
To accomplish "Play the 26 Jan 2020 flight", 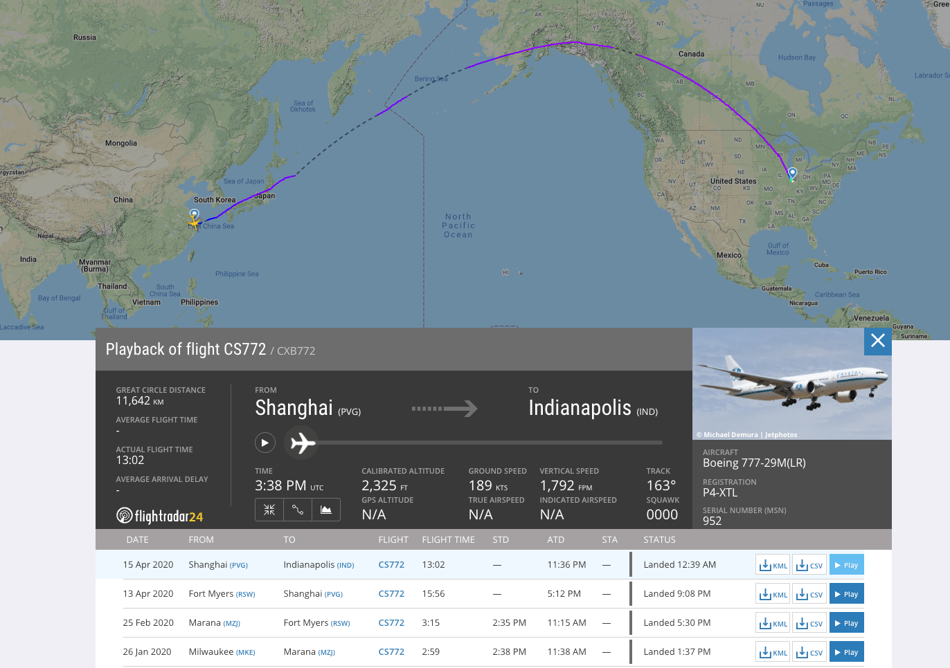I will pos(847,652).
